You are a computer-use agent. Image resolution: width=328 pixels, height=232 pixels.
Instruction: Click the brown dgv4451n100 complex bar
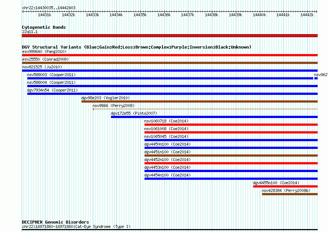click(x=231, y=156)
